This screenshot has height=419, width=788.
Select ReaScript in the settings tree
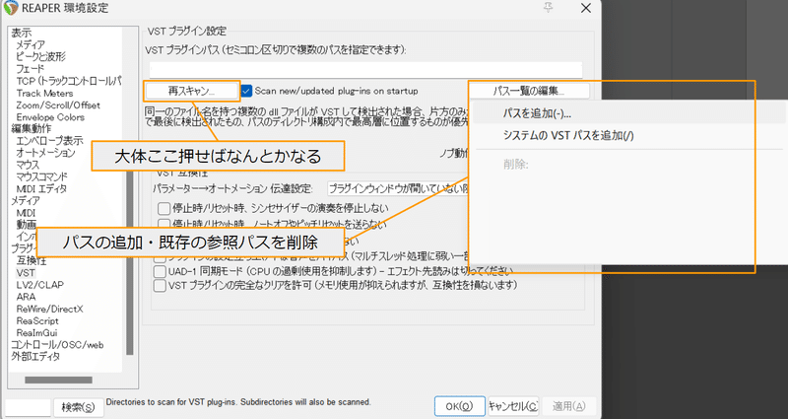click(37, 321)
